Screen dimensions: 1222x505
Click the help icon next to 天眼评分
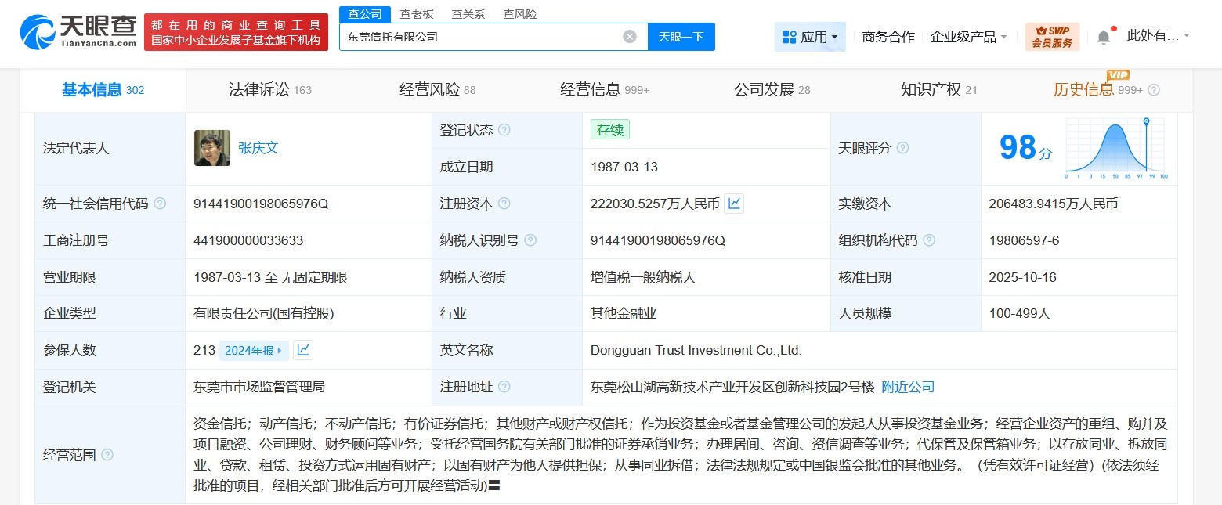click(x=902, y=148)
